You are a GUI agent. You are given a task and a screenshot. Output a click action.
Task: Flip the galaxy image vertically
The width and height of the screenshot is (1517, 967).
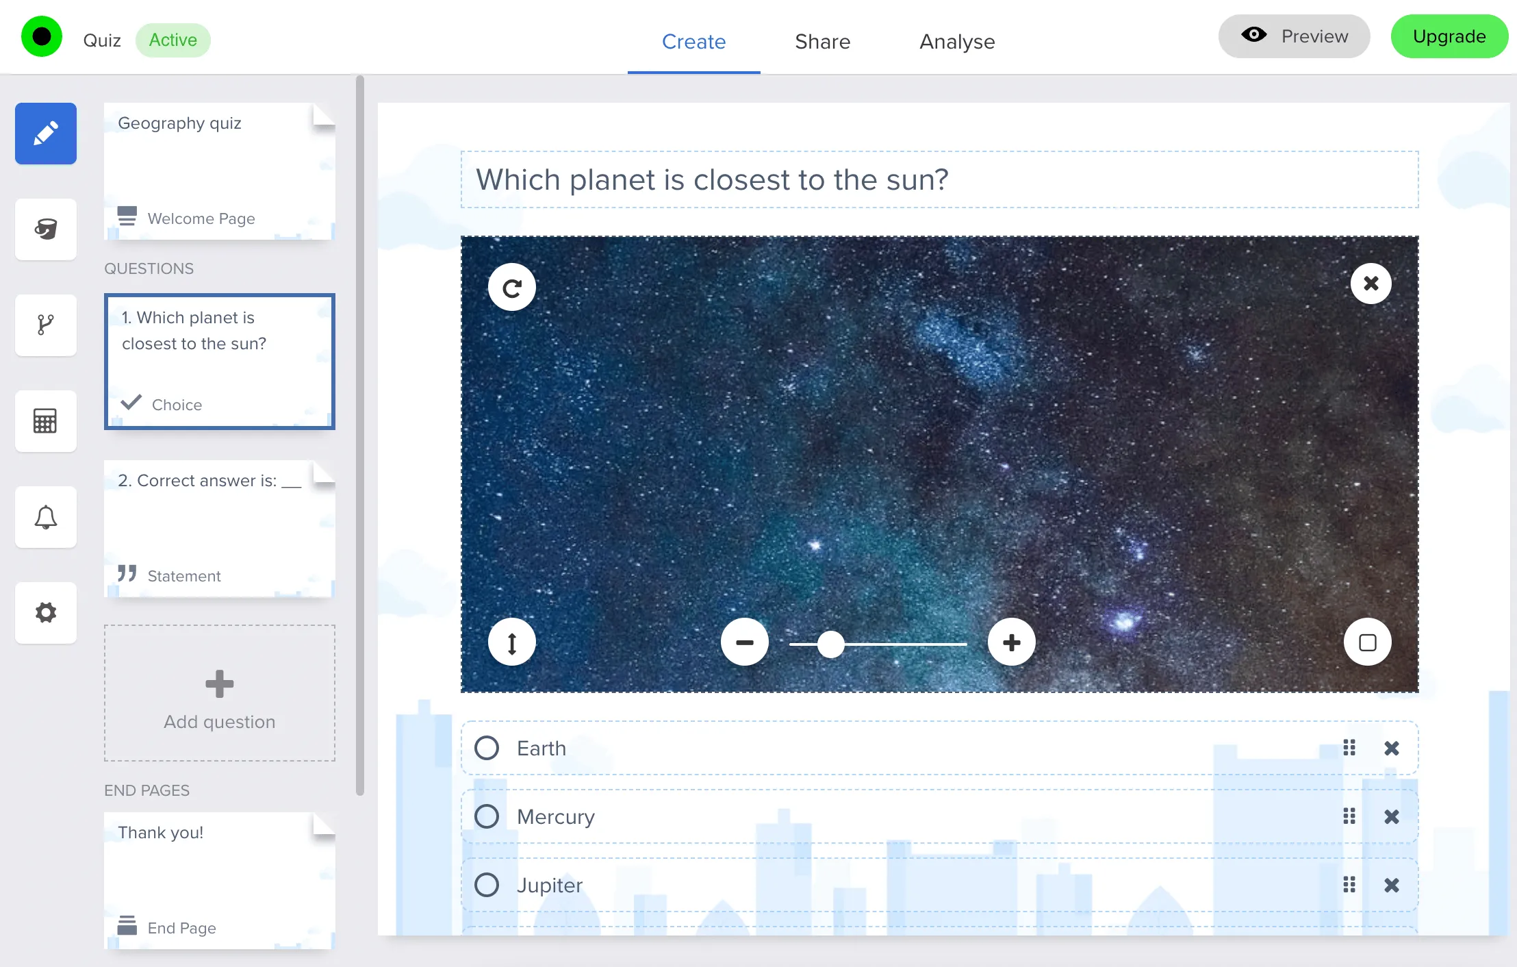pos(512,642)
